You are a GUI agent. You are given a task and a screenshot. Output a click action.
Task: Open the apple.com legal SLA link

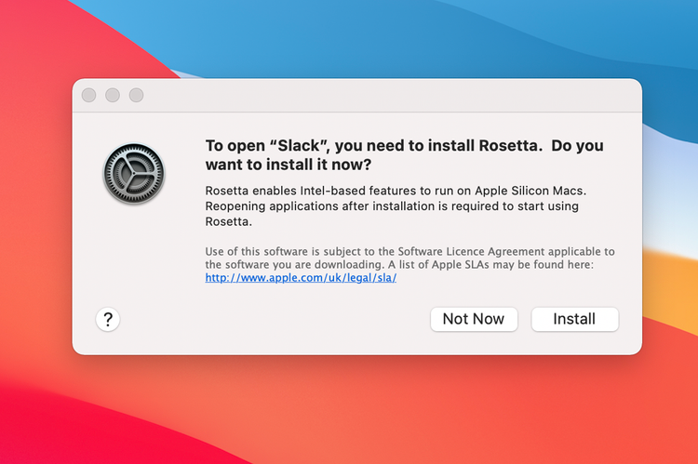[x=301, y=278]
